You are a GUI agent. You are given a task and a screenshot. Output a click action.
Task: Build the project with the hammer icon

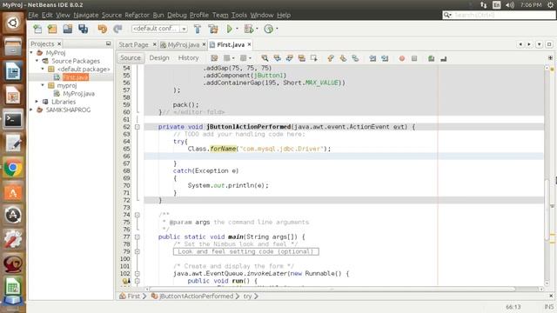coord(198,29)
